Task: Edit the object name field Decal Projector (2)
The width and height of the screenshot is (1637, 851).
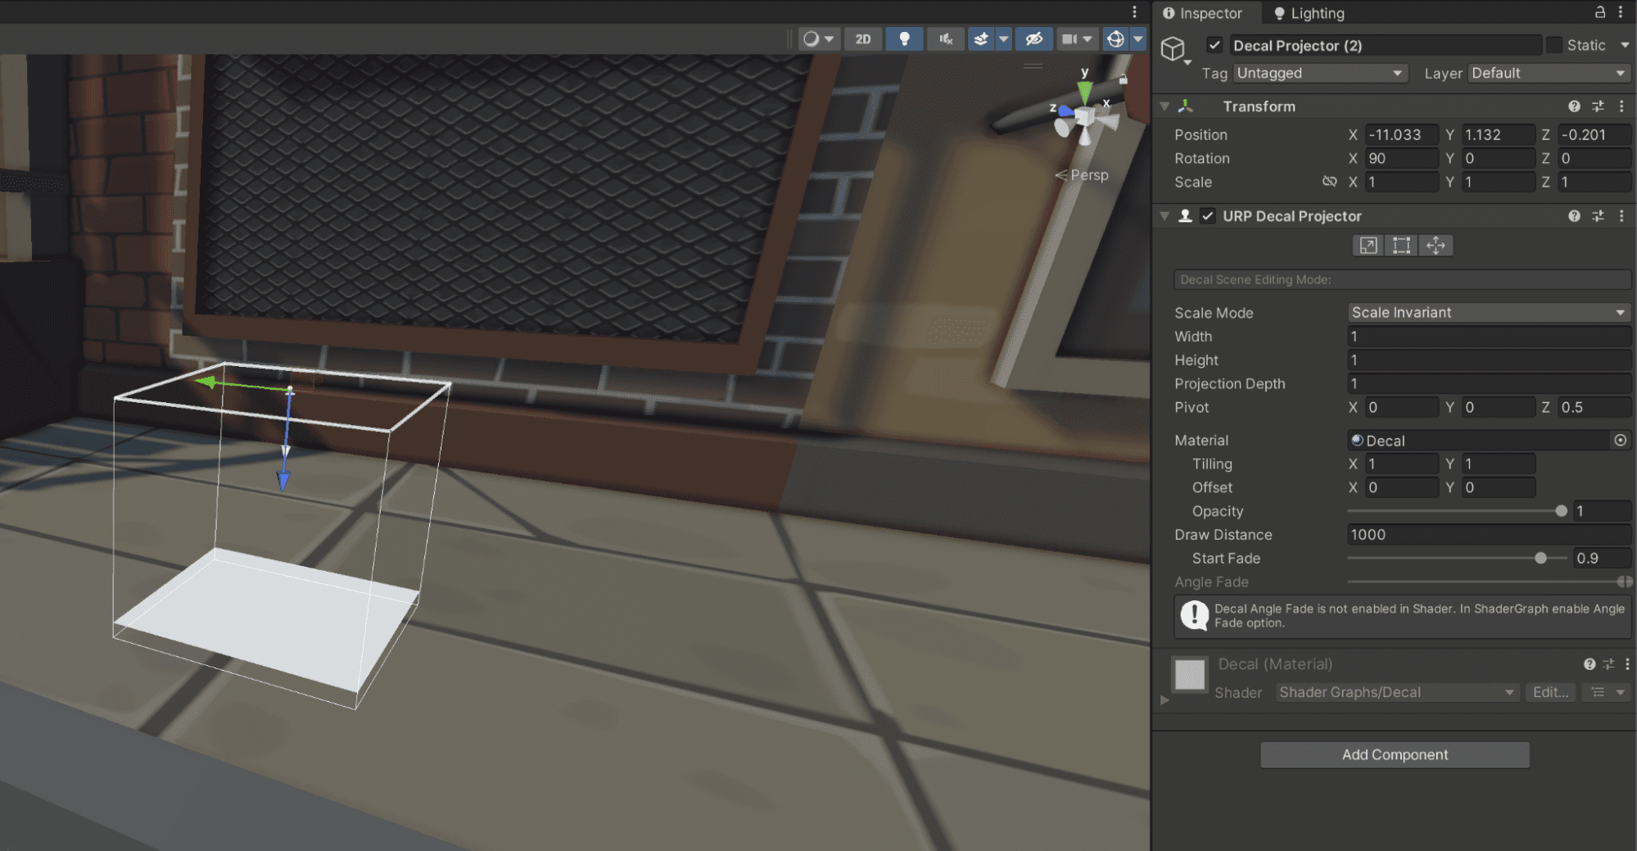Action: [1385, 45]
